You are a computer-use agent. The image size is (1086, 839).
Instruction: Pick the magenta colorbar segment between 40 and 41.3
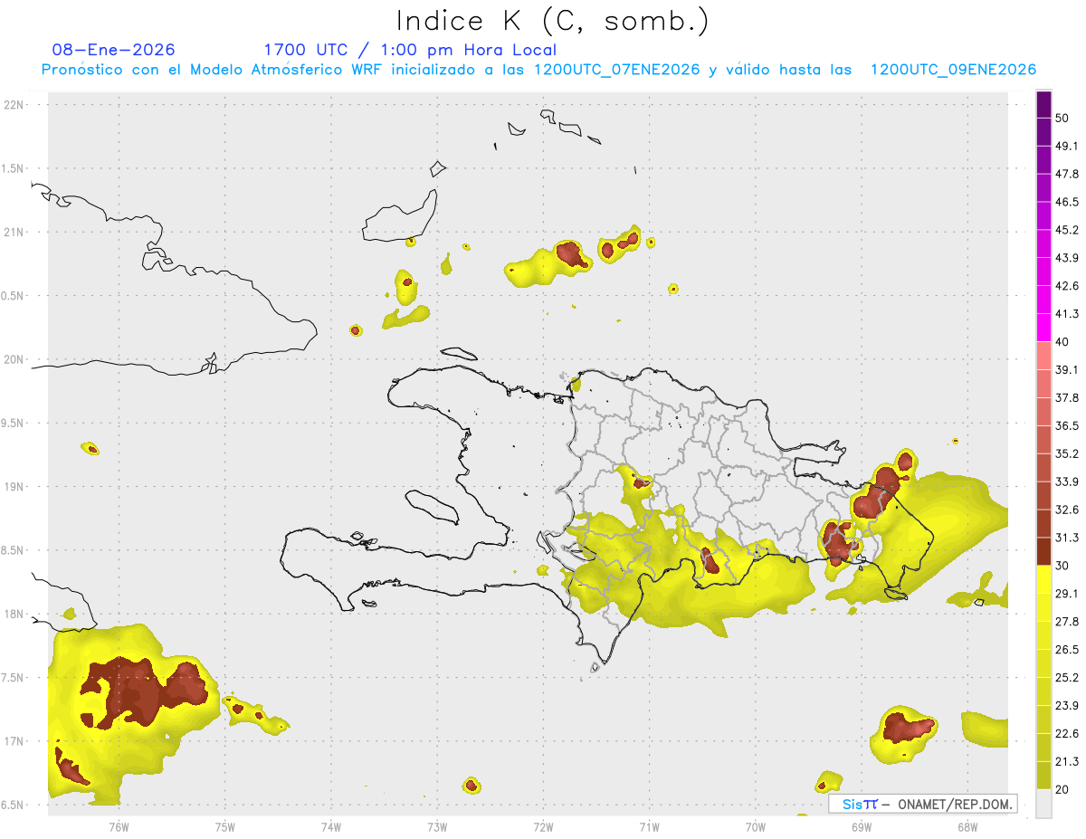tap(1044, 328)
